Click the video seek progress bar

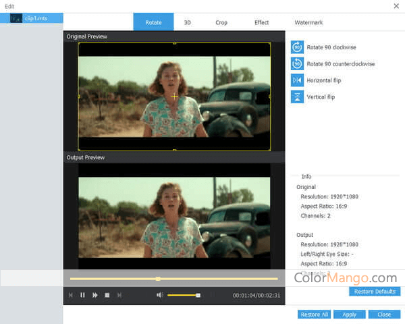[x=173, y=278]
